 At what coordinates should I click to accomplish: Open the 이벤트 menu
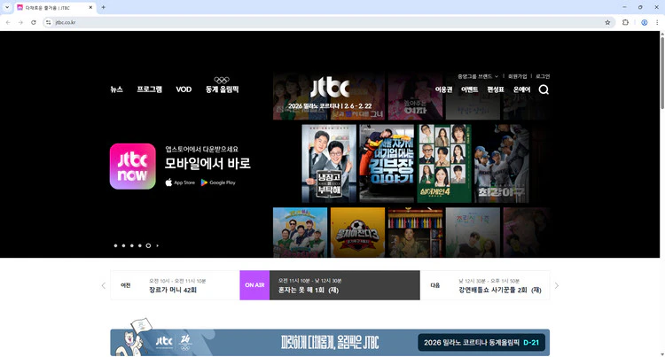pyautogui.click(x=469, y=89)
